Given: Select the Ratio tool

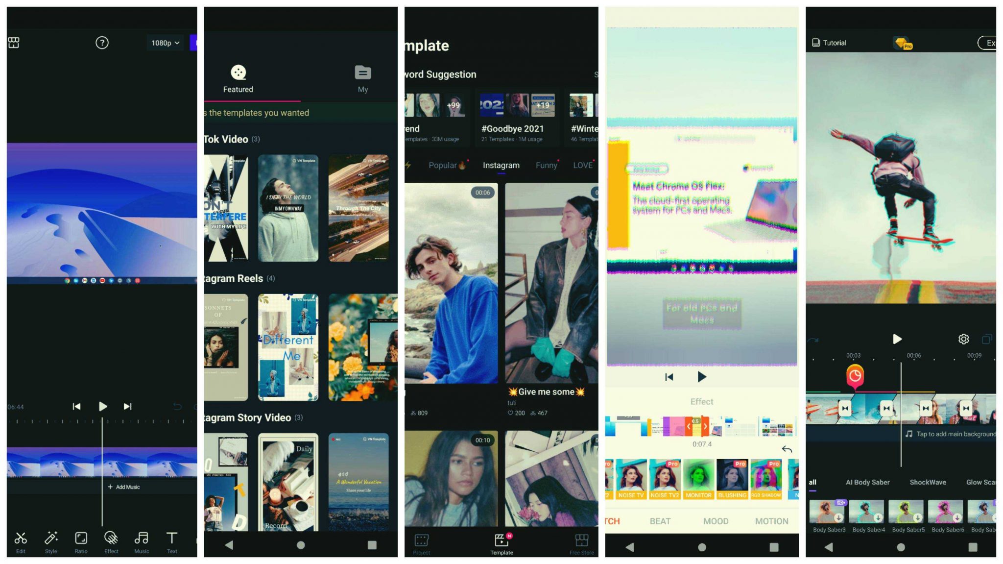Looking at the screenshot, I should click(x=81, y=543).
